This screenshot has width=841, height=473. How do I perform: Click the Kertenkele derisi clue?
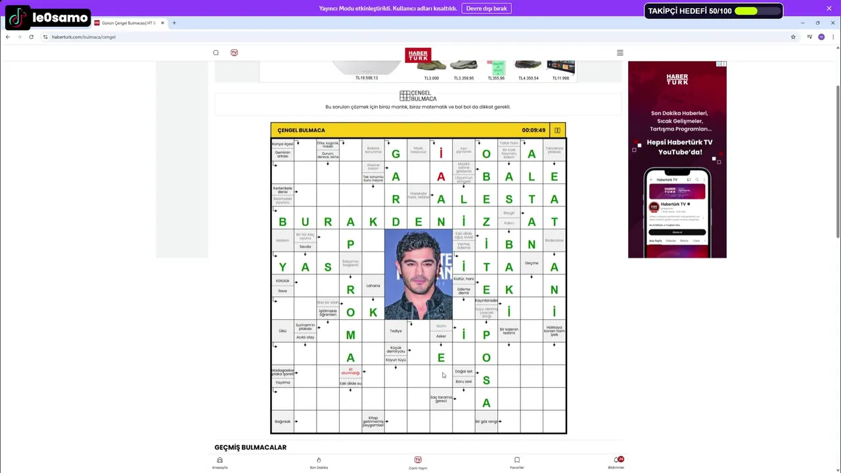coord(283,190)
